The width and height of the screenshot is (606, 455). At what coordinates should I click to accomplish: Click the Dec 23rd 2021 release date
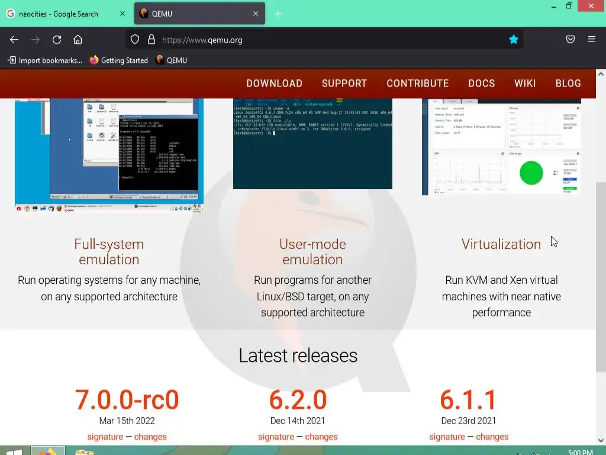tap(469, 421)
